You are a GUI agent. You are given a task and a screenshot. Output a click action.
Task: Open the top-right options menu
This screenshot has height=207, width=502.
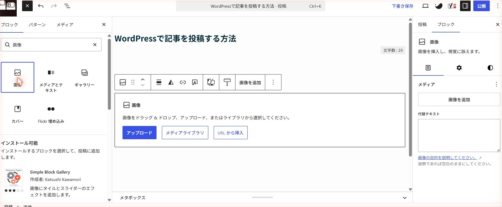[x=497, y=6]
